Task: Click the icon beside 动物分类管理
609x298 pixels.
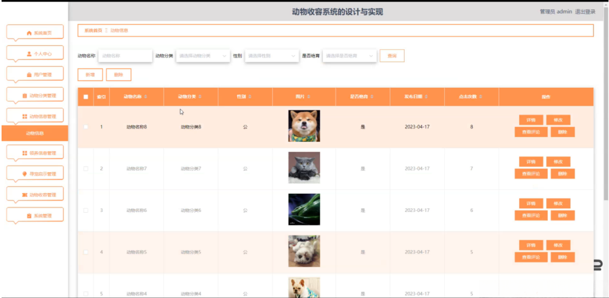Action: 25,96
